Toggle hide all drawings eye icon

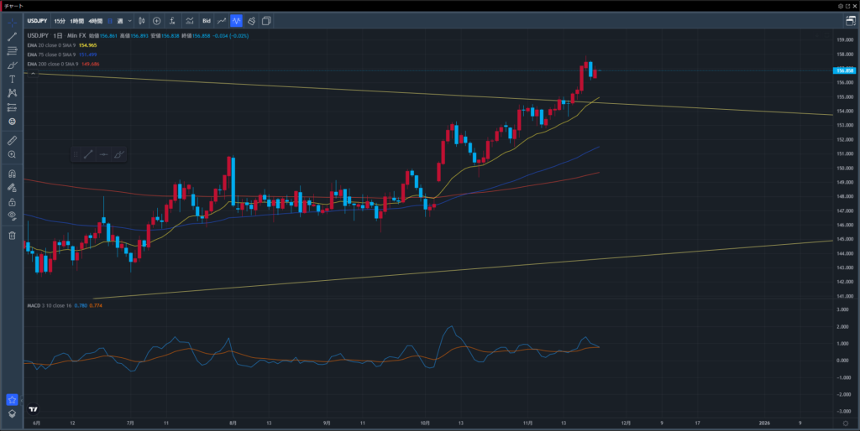[12, 216]
